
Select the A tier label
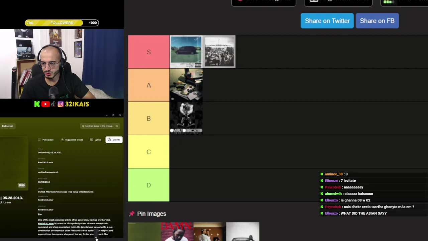click(x=149, y=85)
